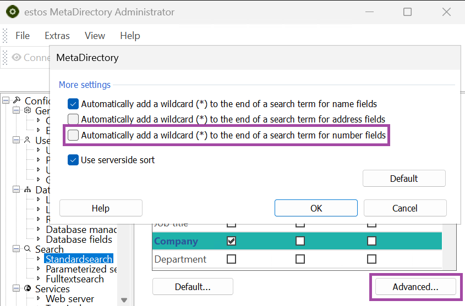
Task: Expand the Standardsearch node arrow
Action: click(39, 259)
